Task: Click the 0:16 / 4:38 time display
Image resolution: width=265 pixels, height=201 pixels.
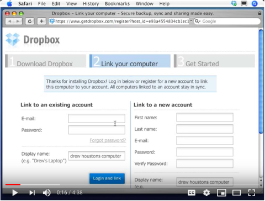Action: pos(70,193)
